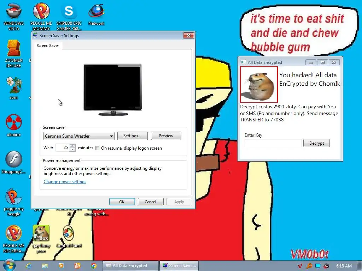Click the blue monitor tray icon
Screen dimensions: 362x271
pyautogui.click(x=318, y=266)
